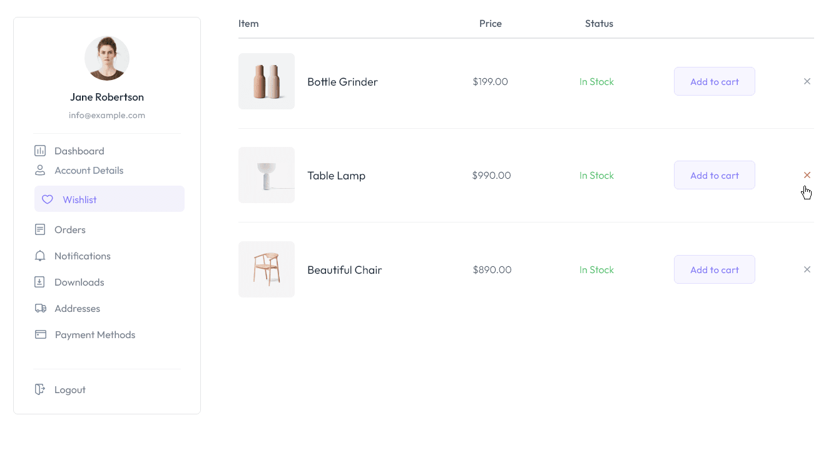Remove Bottle Grinder from wishlist

click(x=807, y=81)
